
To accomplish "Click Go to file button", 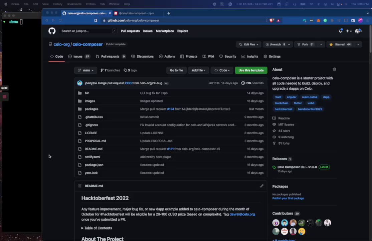I will [176, 70].
